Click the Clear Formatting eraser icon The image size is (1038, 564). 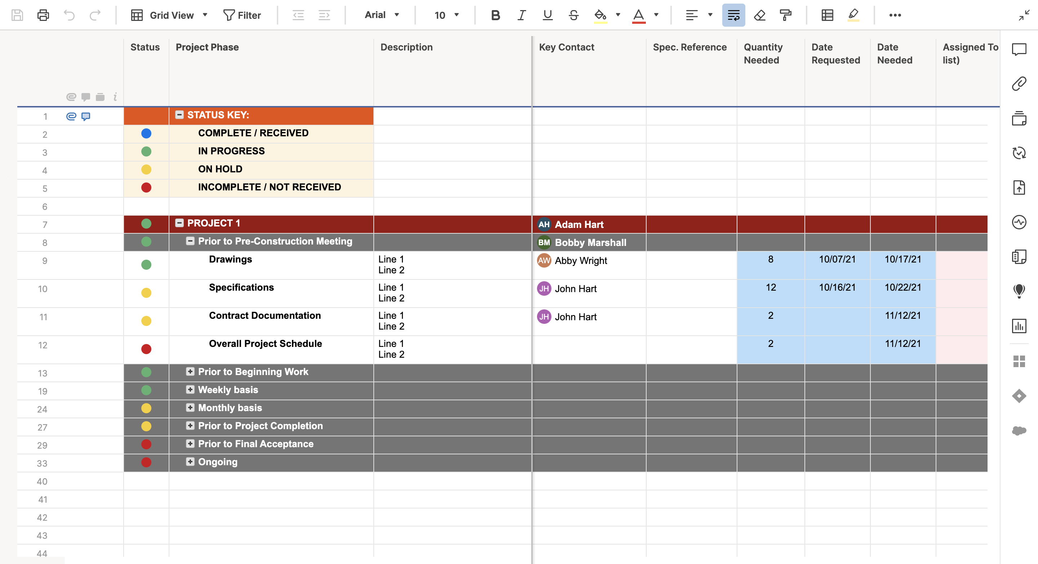click(x=759, y=15)
